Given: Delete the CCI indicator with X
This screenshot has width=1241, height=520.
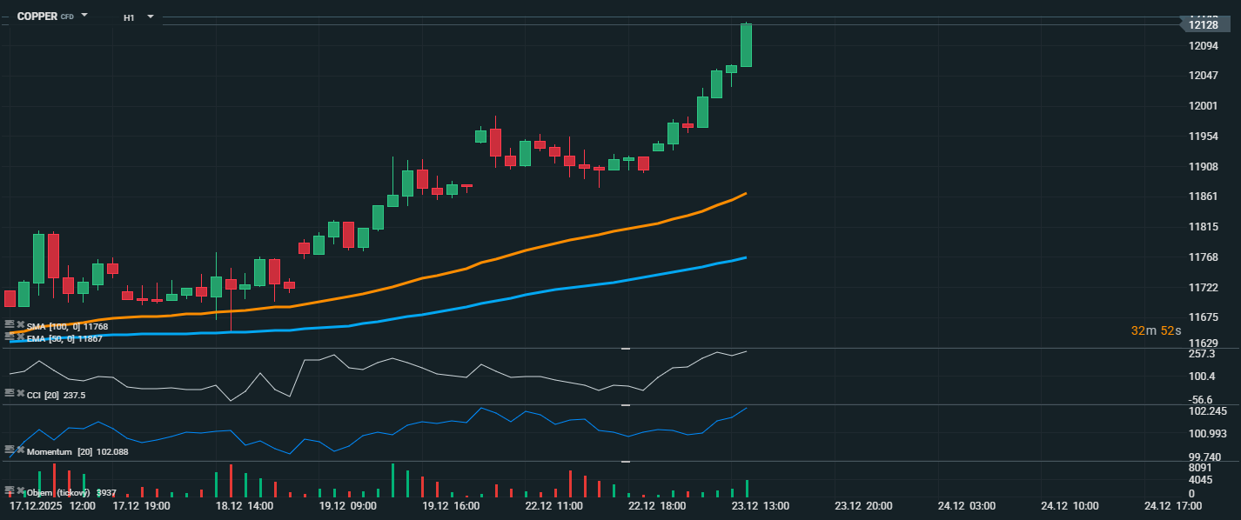Looking at the screenshot, I should tap(20, 393).
